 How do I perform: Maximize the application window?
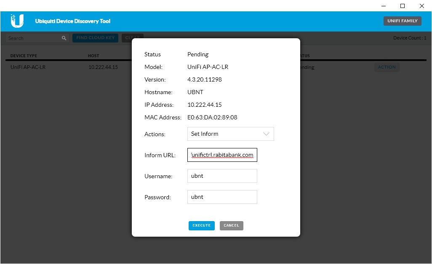[403, 6]
